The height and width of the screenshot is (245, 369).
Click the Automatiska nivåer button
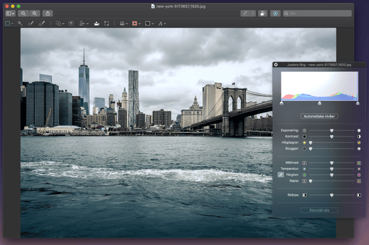pos(319,116)
